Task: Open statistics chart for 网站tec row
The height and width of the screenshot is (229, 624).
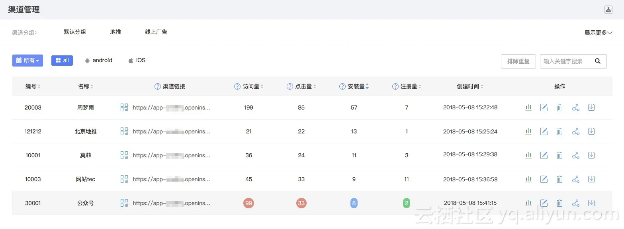Action: [x=528, y=179]
